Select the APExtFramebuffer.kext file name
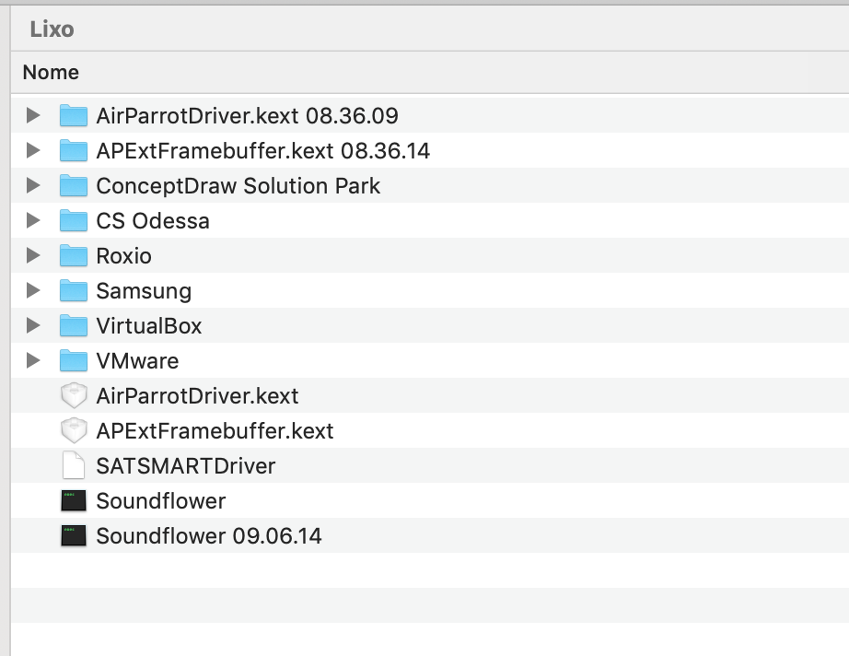 (215, 431)
